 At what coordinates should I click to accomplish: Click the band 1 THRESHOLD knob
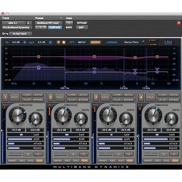pos(18,115)
